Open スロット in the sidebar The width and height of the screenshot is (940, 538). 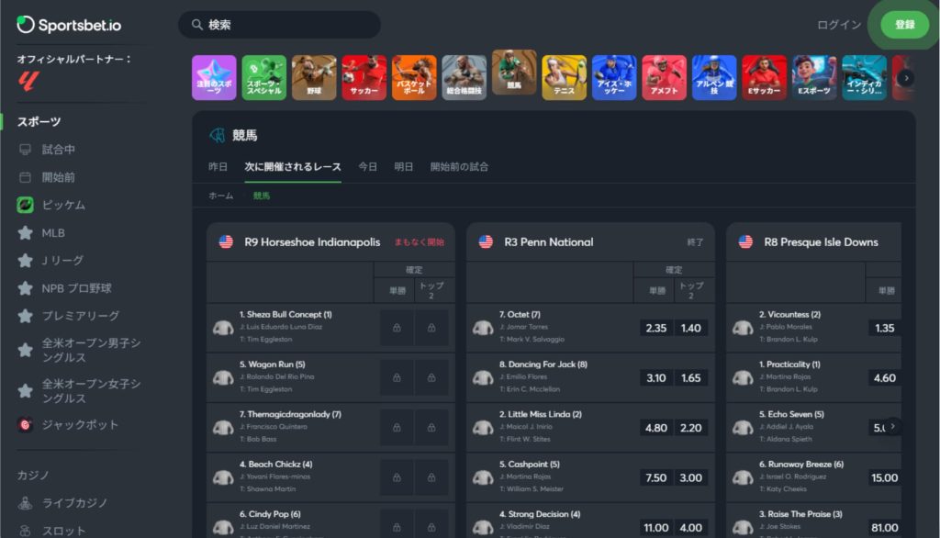(63, 531)
